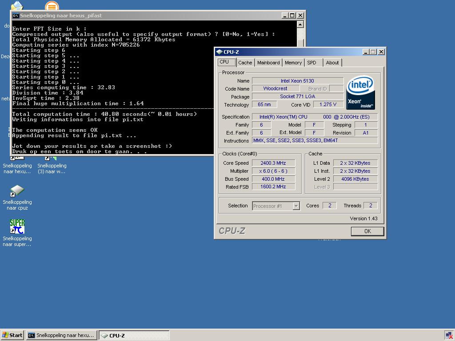Click the Name field Intel Xeon 5130

pos(297,81)
